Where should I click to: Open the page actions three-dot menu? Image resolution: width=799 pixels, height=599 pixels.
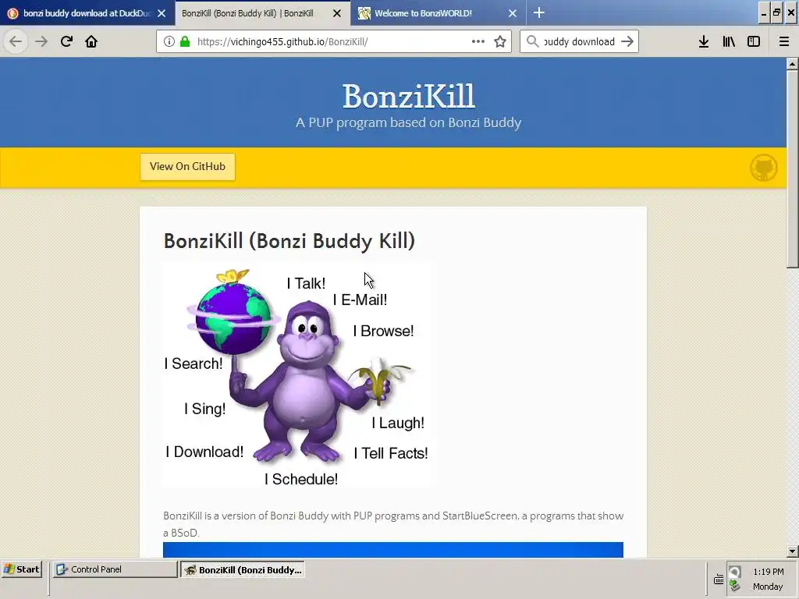[478, 41]
